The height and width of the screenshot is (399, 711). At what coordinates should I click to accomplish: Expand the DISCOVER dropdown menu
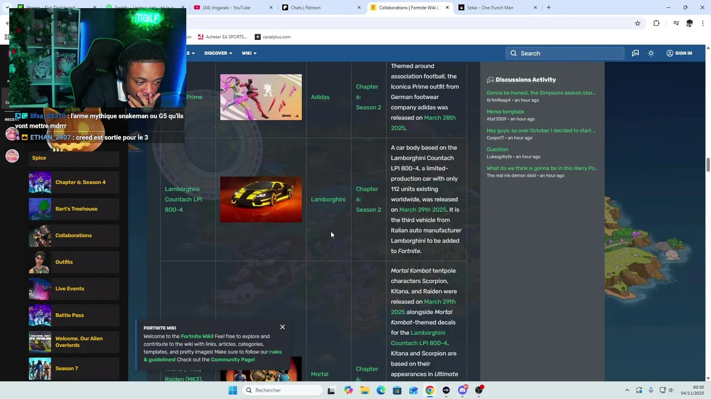coord(218,53)
